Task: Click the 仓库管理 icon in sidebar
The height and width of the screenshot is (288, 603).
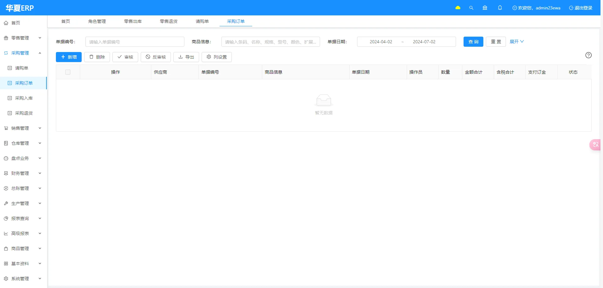Action: click(x=6, y=143)
